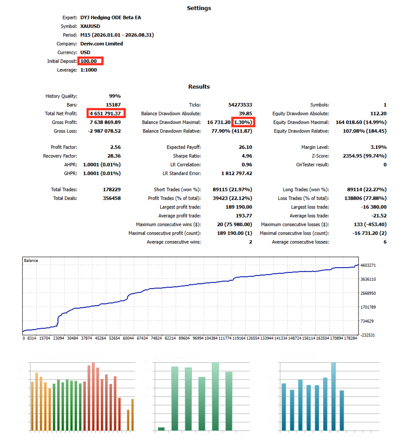Click the Largest profit trade value 189 190.00
The height and width of the screenshot is (437, 412).
[238, 207]
